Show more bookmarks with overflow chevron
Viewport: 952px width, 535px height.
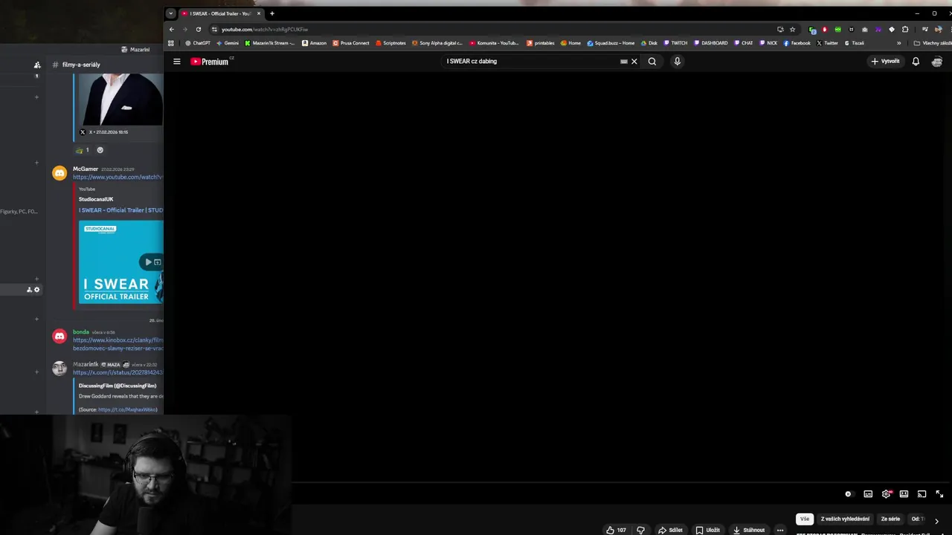tap(899, 43)
